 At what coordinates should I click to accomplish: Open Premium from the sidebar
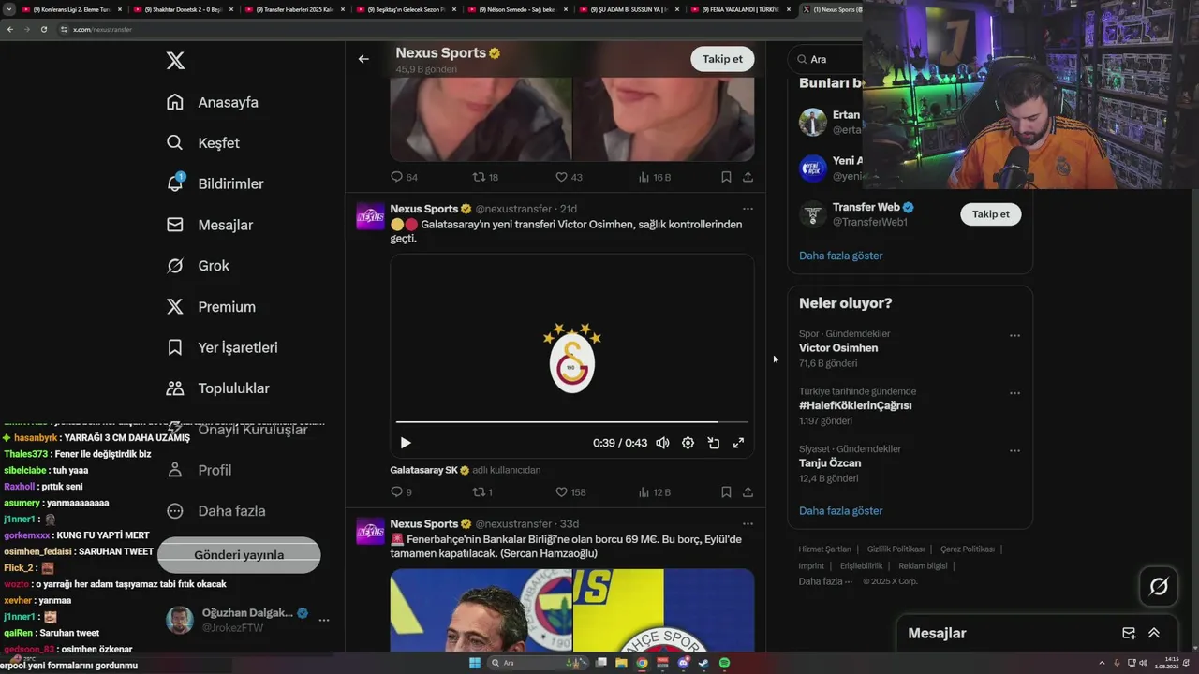pos(211,306)
